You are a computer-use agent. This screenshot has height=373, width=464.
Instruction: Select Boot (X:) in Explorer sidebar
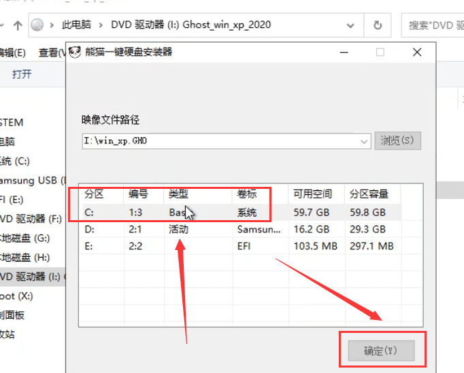pos(16,296)
